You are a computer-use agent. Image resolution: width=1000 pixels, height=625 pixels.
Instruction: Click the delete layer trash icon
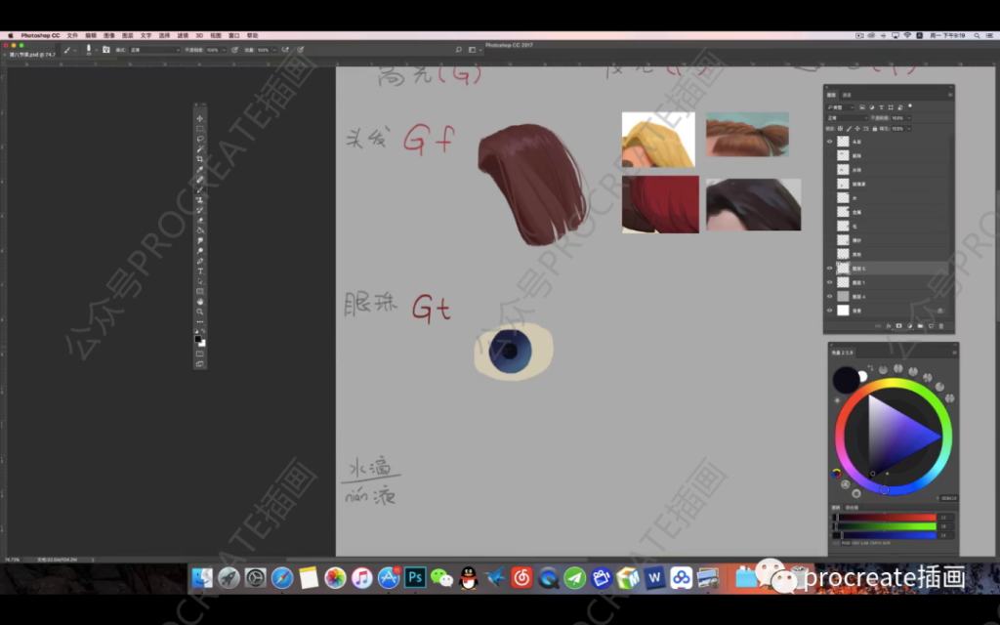941,326
